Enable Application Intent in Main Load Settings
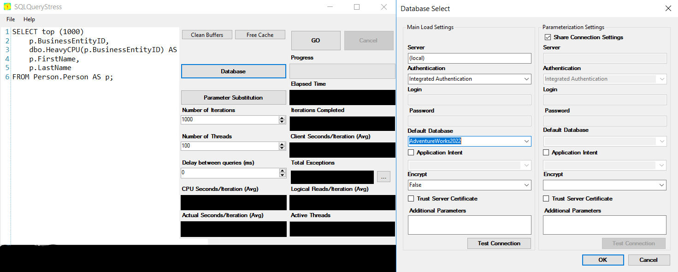Screen dimensions: 678x272 411,153
